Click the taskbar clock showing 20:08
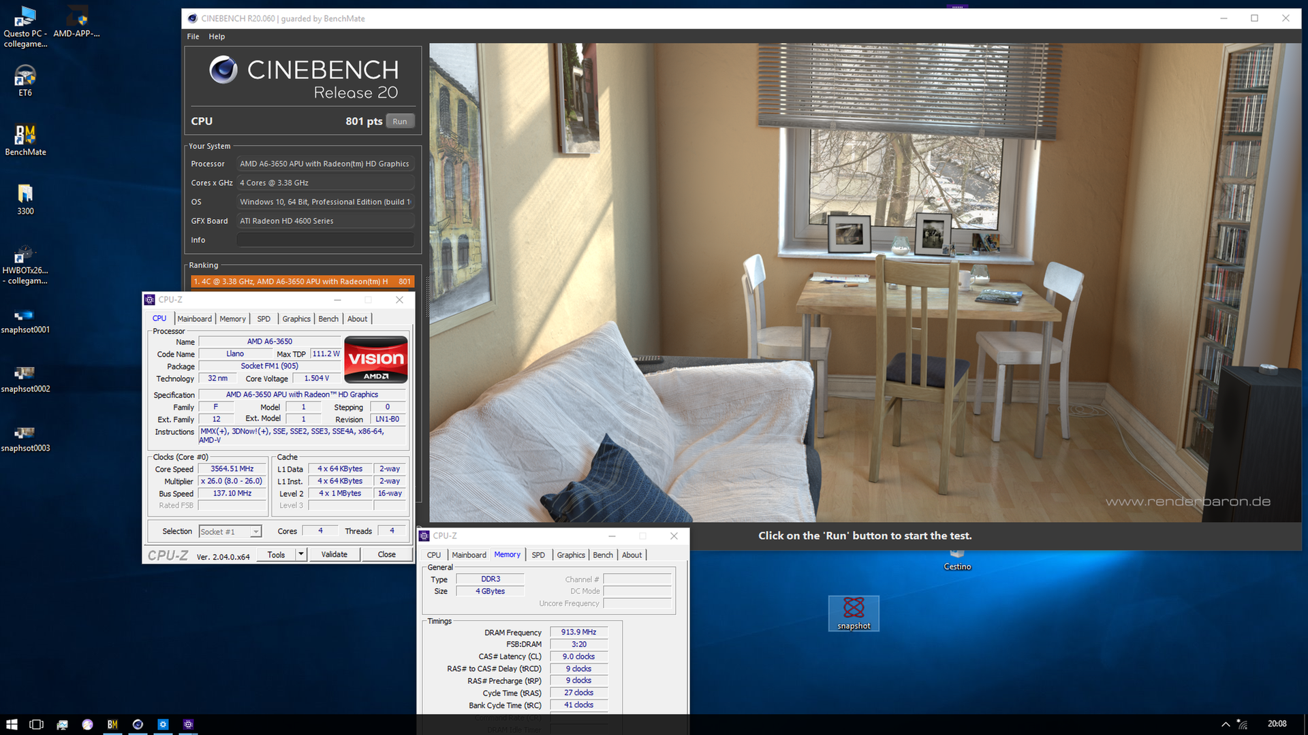This screenshot has width=1308, height=735. [x=1277, y=724]
